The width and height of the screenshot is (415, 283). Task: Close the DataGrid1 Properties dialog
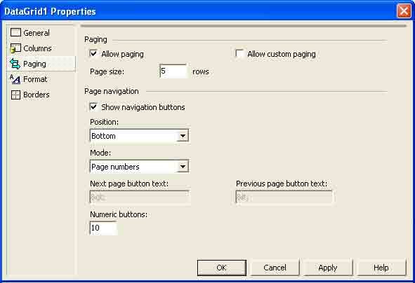tap(404, 11)
